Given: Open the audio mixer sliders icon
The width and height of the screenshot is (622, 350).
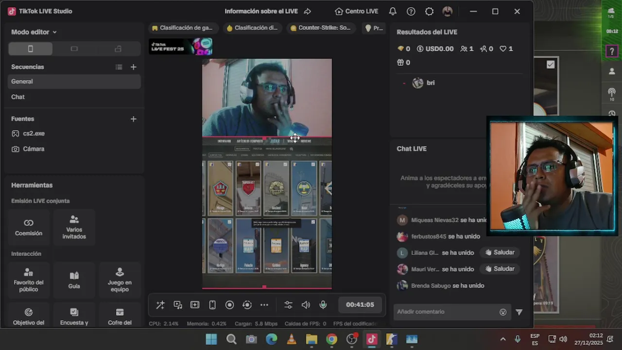Looking at the screenshot, I should click(x=288, y=305).
